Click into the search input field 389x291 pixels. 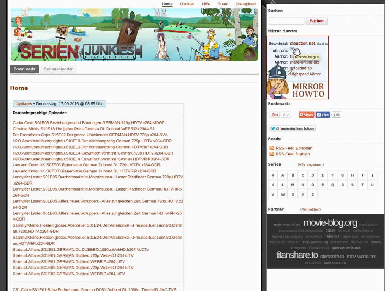pyautogui.click(x=286, y=21)
